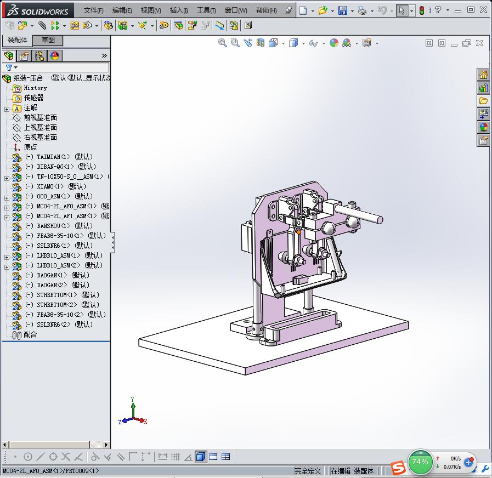
Task: Expand the 000_ASM<1> subassembly
Action: tap(7, 198)
